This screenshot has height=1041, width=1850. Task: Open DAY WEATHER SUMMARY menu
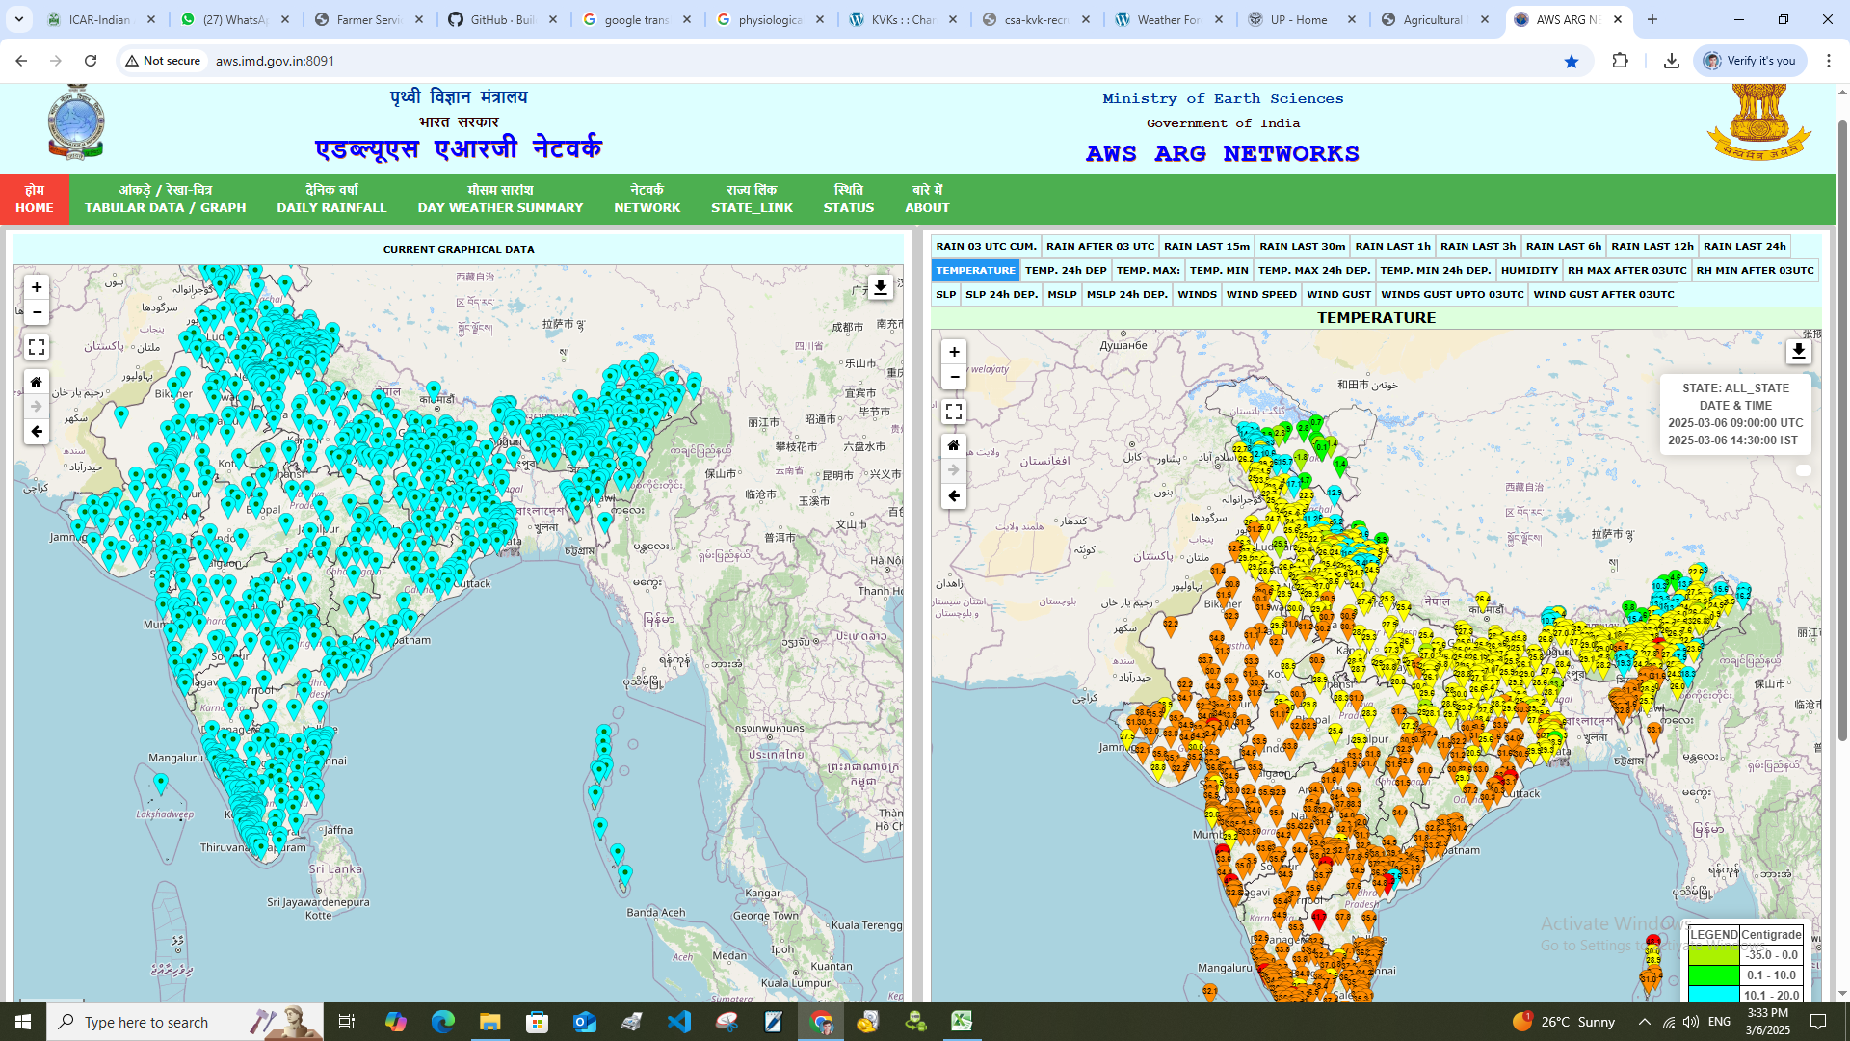(x=500, y=200)
